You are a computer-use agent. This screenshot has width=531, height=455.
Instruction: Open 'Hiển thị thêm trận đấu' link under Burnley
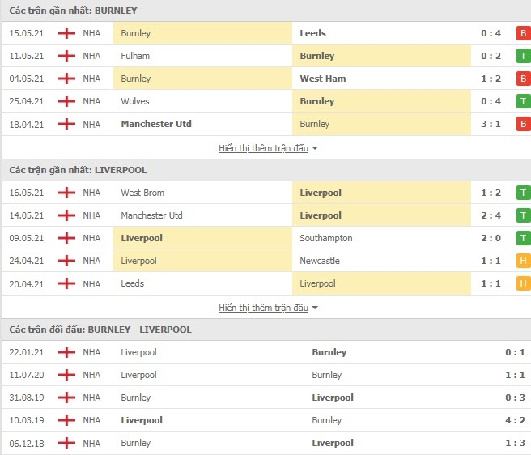pyautogui.click(x=263, y=148)
